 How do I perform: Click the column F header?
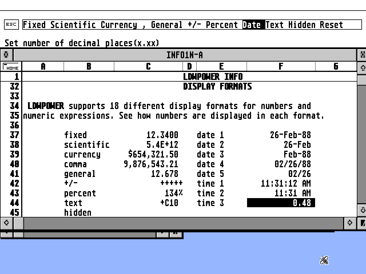[281, 66]
